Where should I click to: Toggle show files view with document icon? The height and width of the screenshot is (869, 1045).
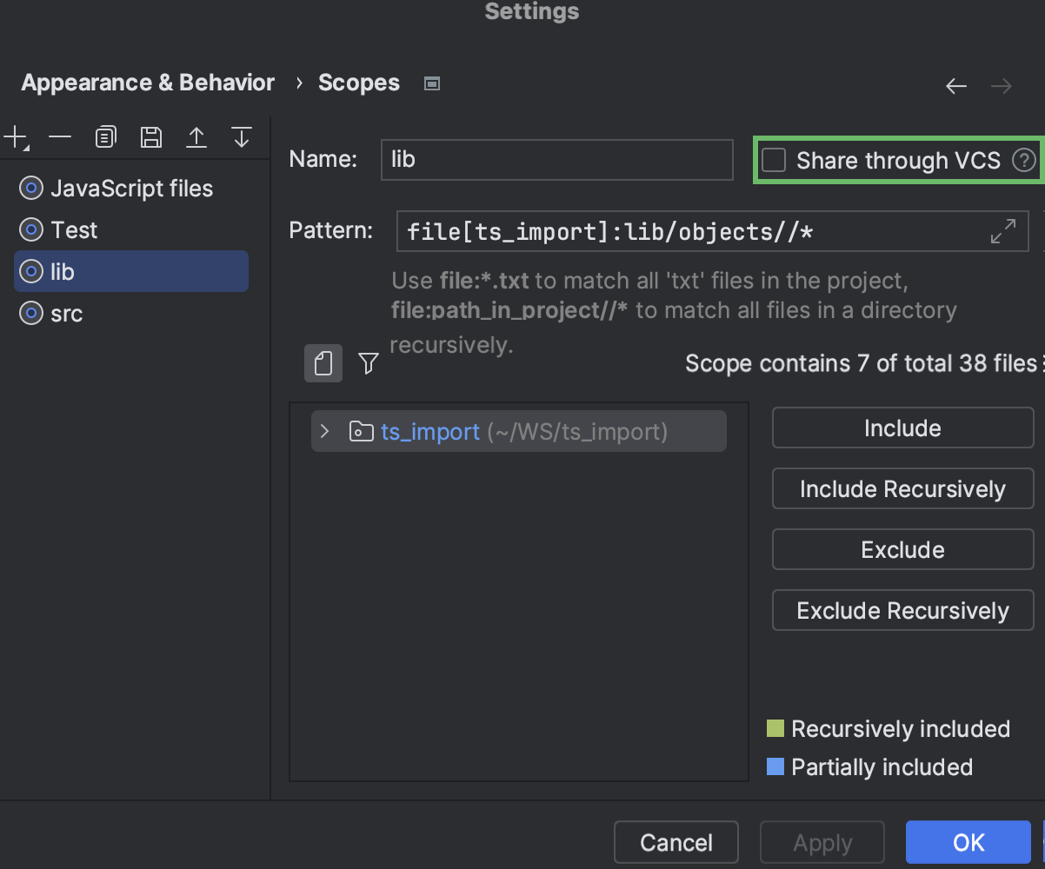point(323,363)
